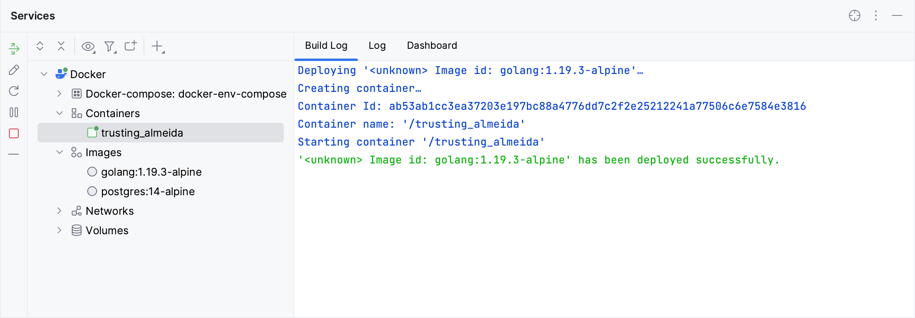Click Open in New Tab icon
The image size is (915, 318).
click(130, 46)
